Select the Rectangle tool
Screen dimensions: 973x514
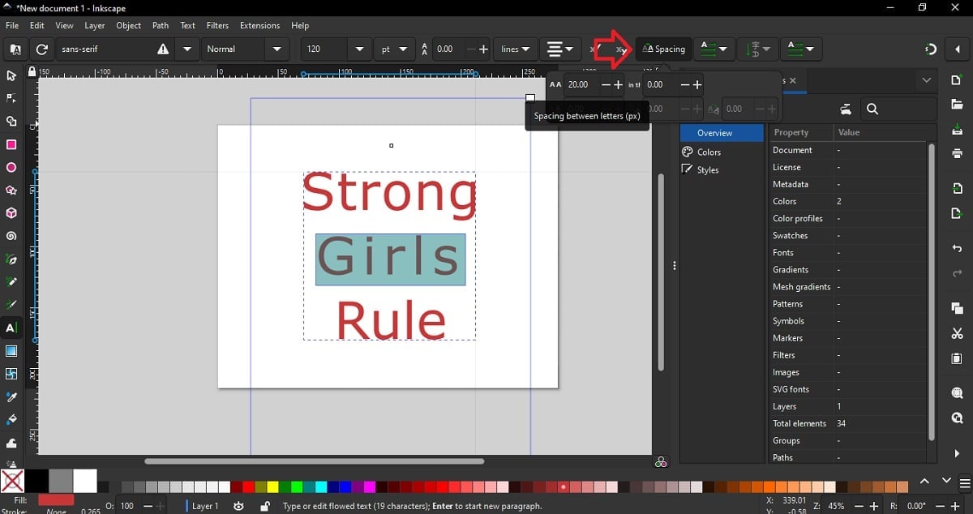[11, 144]
